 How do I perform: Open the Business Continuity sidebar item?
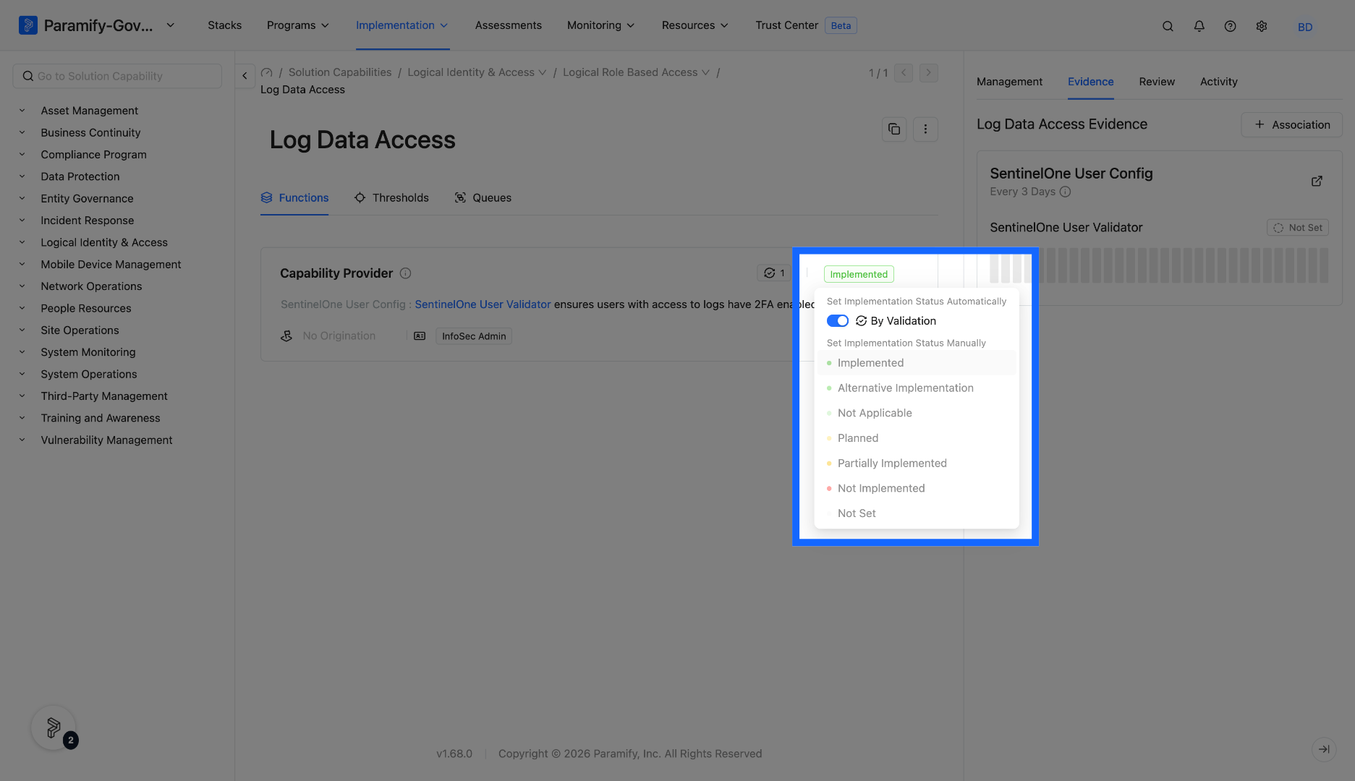[91, 133]
